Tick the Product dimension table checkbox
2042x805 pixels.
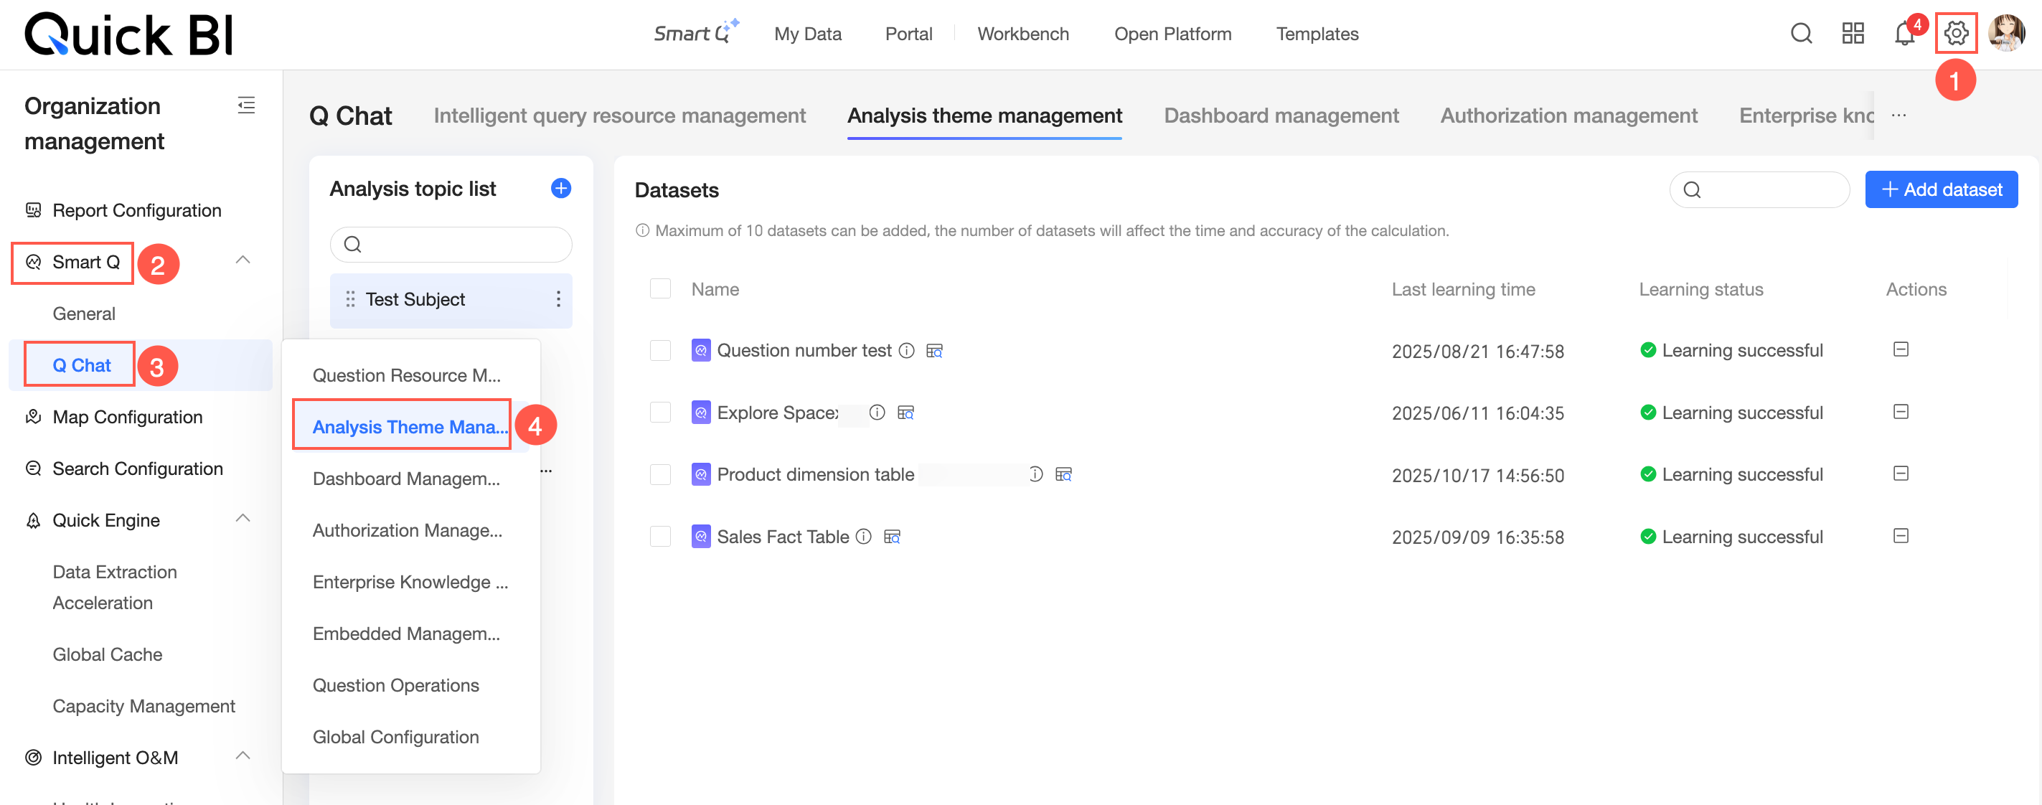(x=659, y=474)
